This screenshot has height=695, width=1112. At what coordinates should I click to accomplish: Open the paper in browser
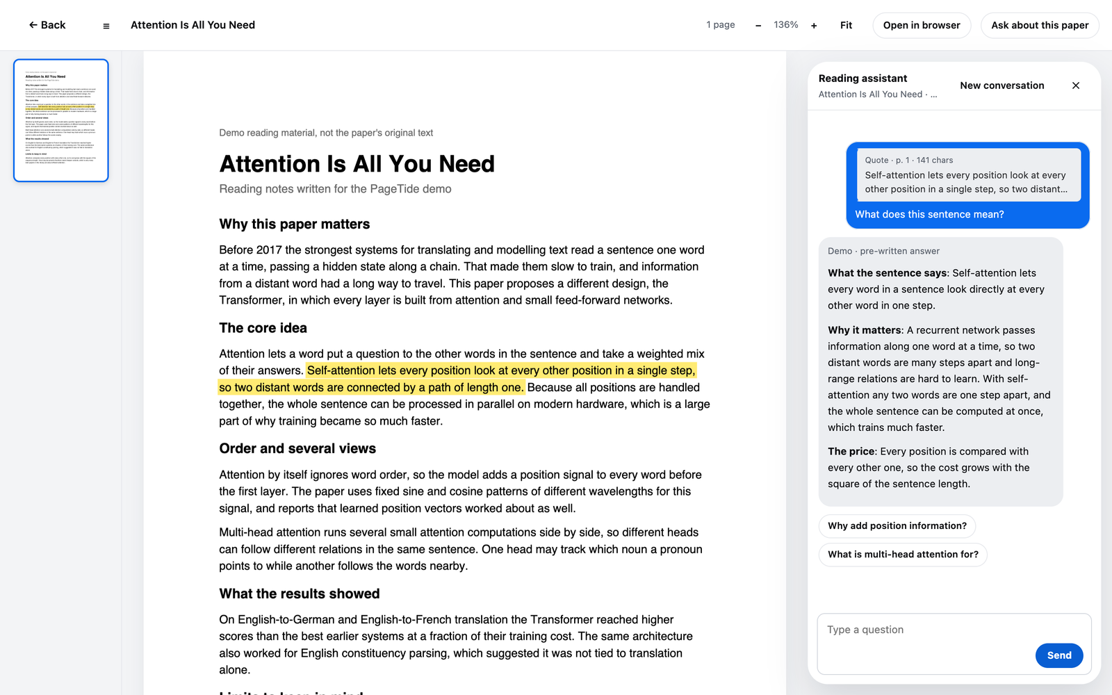pyautogui.click(x=922, y=25)
